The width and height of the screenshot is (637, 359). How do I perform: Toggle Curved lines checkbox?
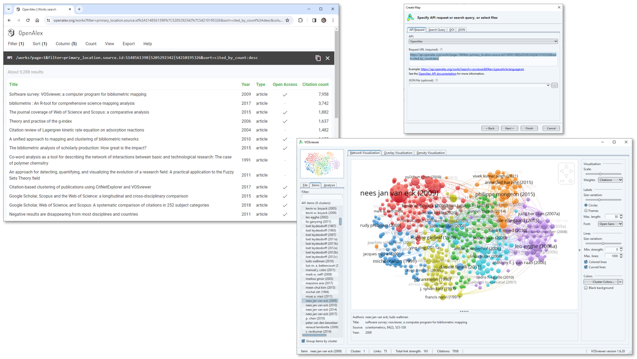click(x=586, y=267)
